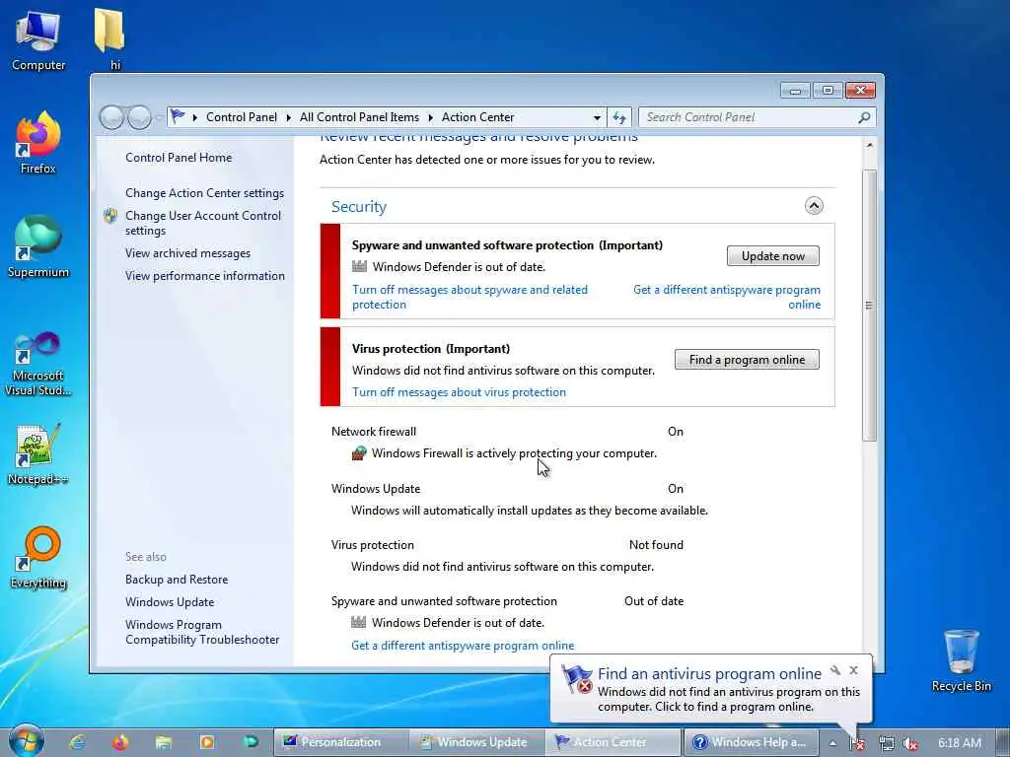1010x757 pixels.
Task: Click the scrollbar up arrow
Action: tap(870, 146)
